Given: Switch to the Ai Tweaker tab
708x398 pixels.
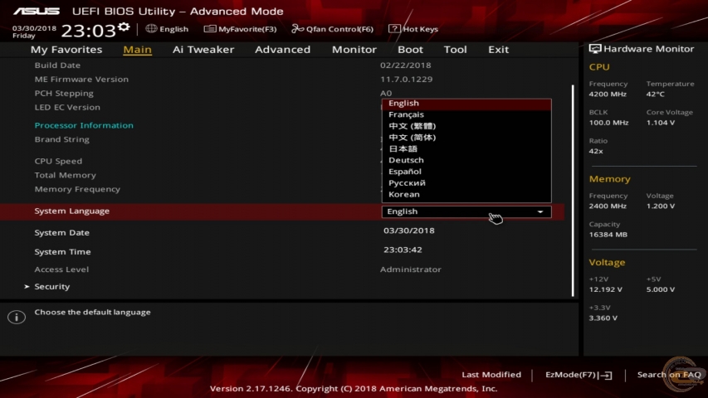Looking at the screenshot, I should (203, 49).
